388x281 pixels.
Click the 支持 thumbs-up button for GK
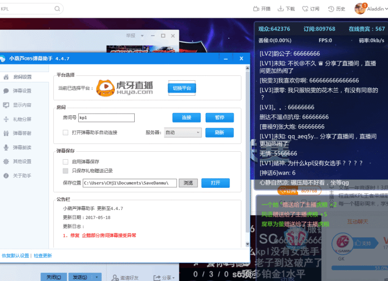366,243
